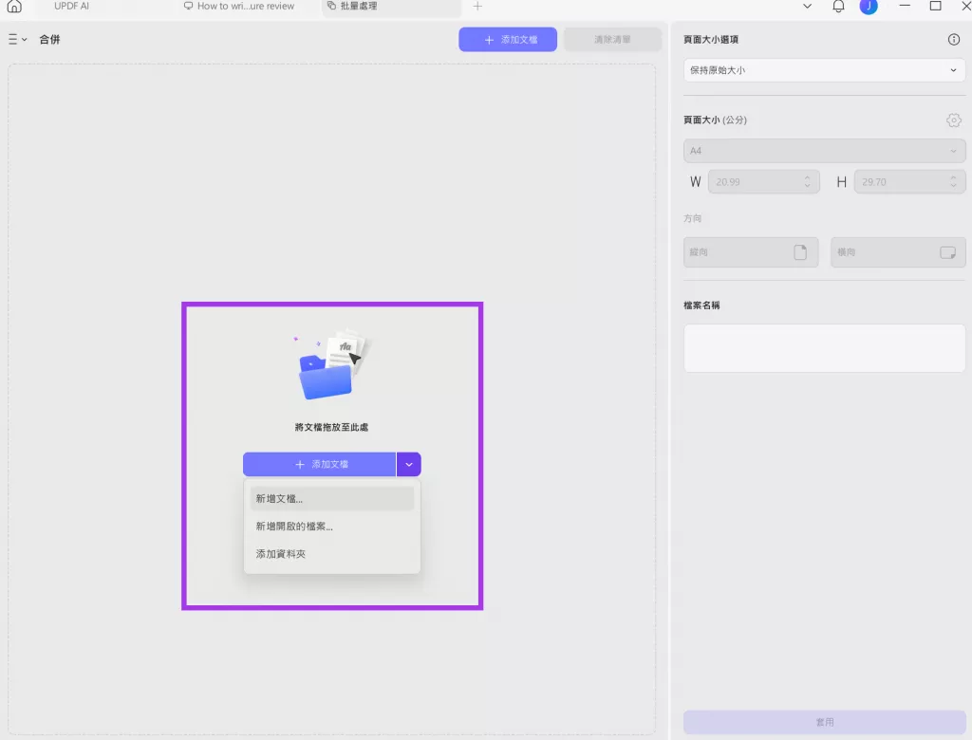
Task: Click the 清除清單 button
Action: (612, 40)
